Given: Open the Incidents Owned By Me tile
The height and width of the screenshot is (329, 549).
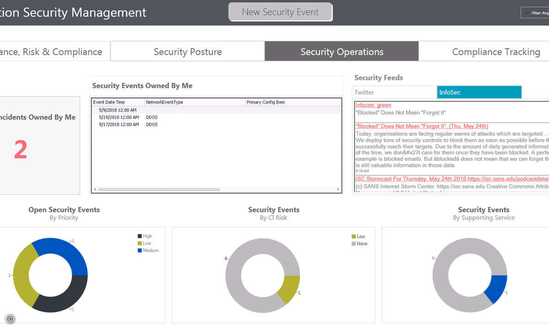Looking at the screenshot, I should (x=40, y=145).
